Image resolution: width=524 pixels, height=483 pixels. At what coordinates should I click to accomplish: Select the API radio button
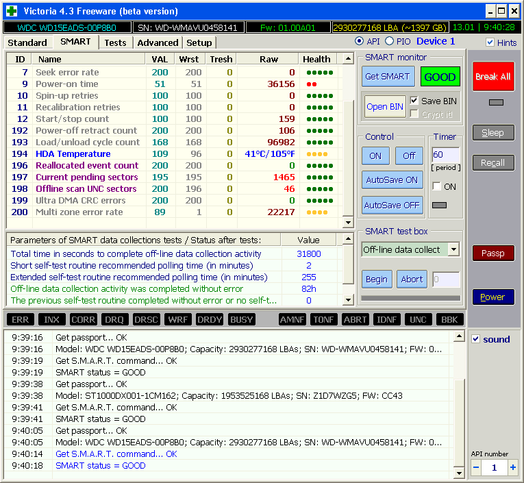[359, 41]
